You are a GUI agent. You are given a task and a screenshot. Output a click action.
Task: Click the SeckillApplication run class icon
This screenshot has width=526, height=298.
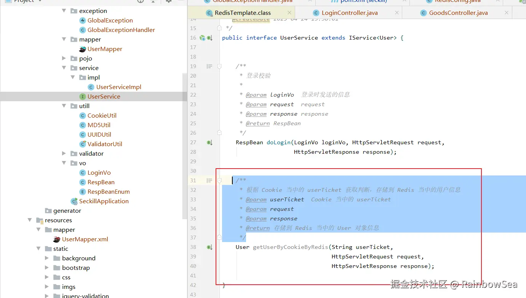74,201
